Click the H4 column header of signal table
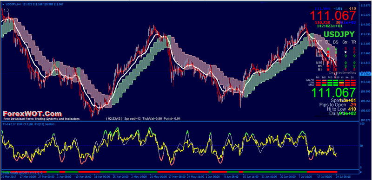 click(x=347, y=77)
